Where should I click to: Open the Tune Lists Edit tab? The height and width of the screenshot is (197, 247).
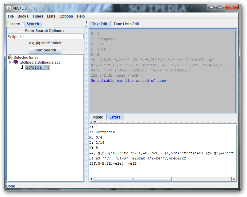[x=126, y=24]
